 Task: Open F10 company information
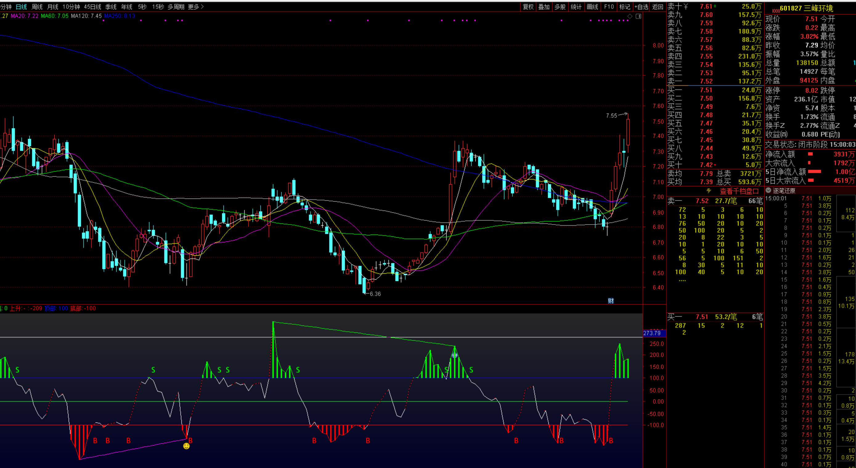609,7
